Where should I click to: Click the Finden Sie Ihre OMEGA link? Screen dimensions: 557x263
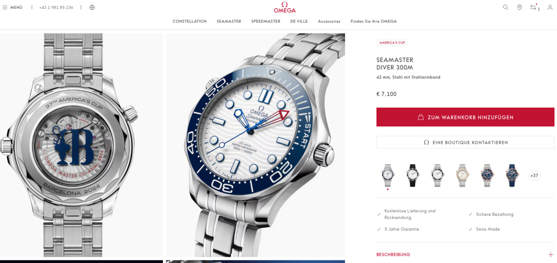tap(374, 21)
